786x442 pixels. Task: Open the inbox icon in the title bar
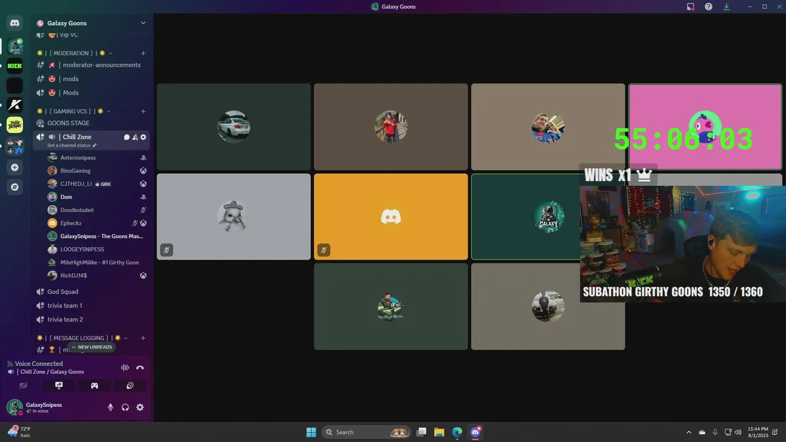pos(691,7)
